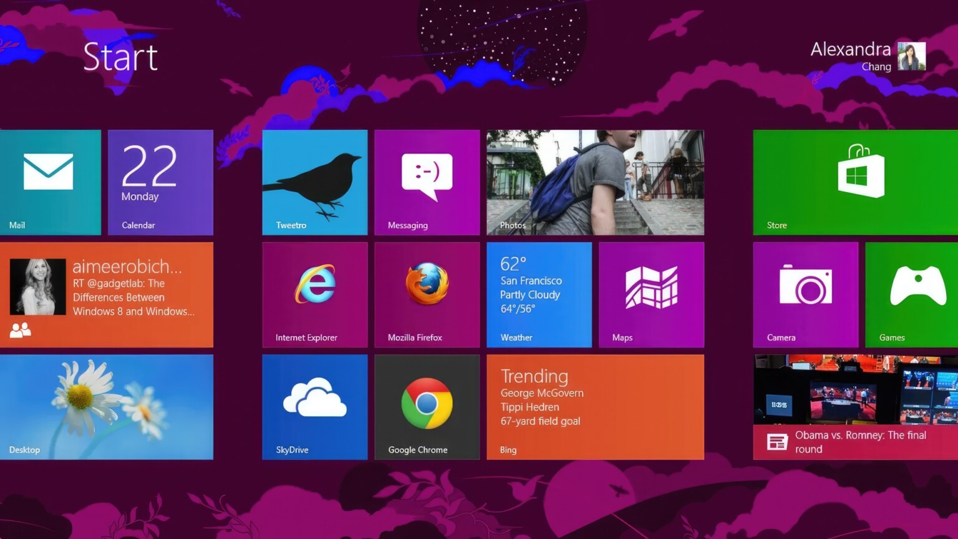Open the Windows Store

[x=854, y=181]
